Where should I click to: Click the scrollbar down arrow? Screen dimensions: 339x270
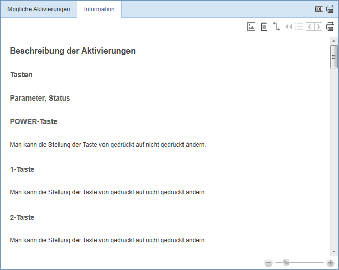point(334,252)
